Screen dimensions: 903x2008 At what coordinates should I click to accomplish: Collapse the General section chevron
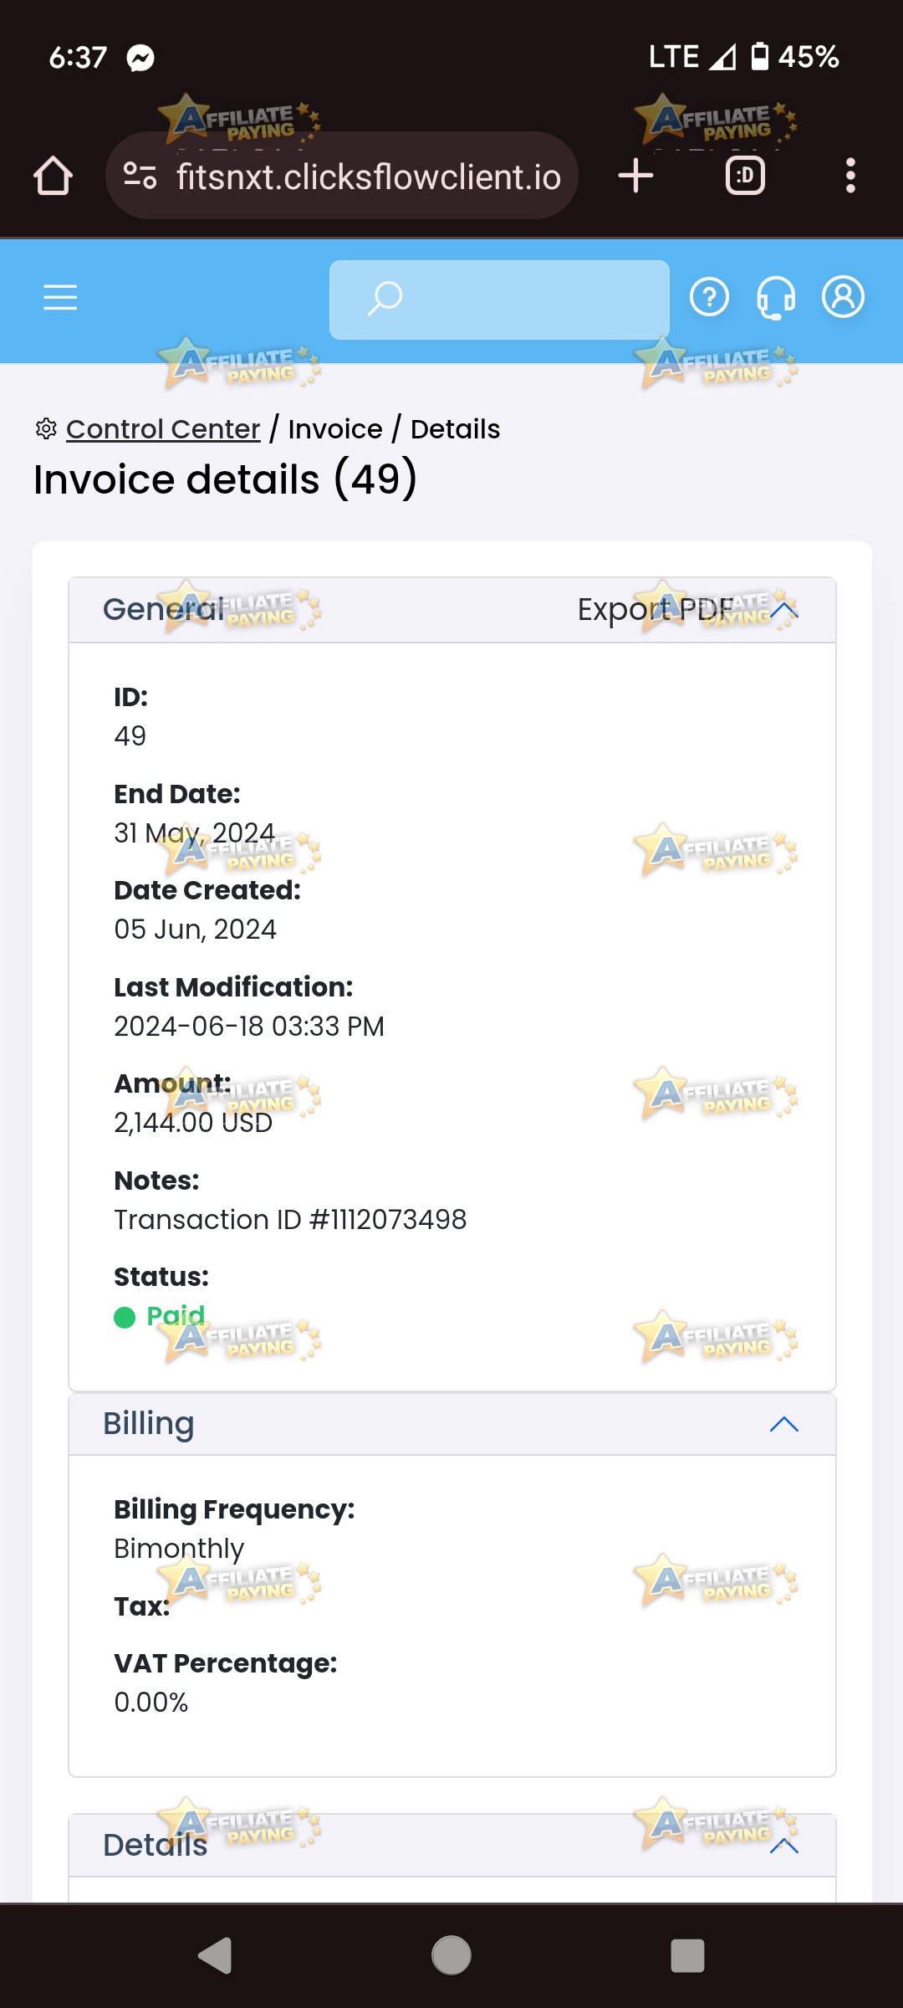point(783,610)
